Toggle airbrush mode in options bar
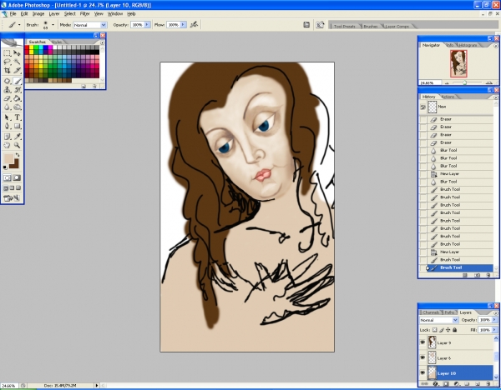Viewport: 501px width, 390px height. [194, 24]
